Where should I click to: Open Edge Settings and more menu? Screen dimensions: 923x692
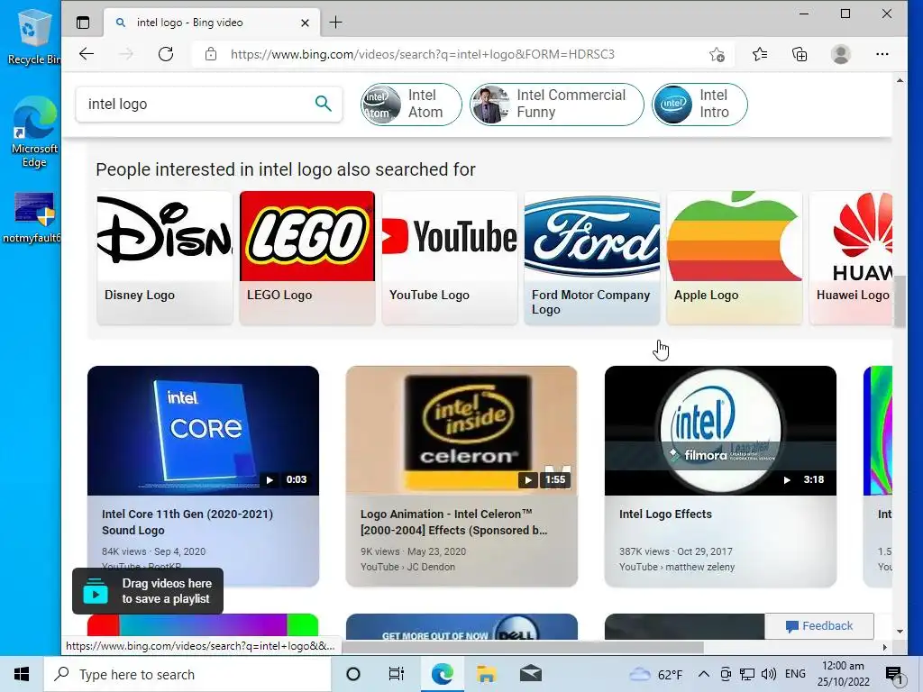882,54
